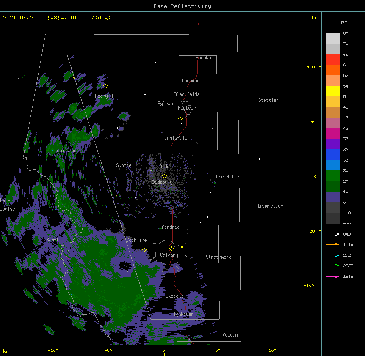Click the yellow station marker at Olds
This screenshot has width=365, height=356.
[x=164, y=176]
